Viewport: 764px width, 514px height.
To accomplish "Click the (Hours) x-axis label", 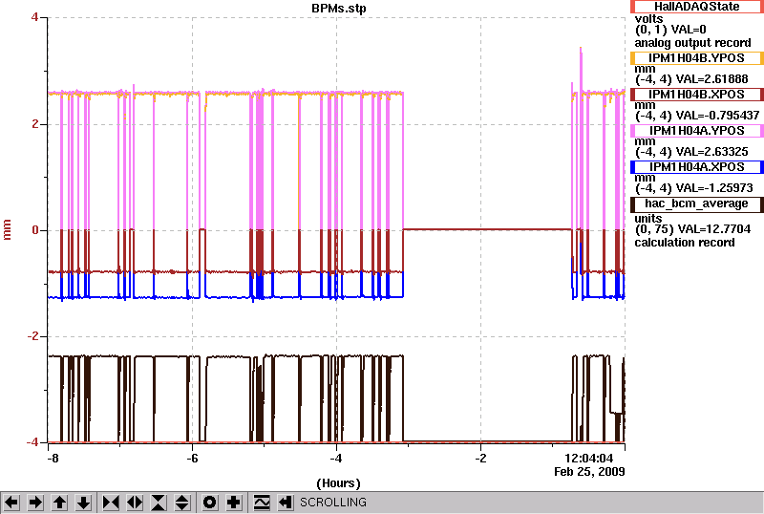I will [x=339, y=483].
